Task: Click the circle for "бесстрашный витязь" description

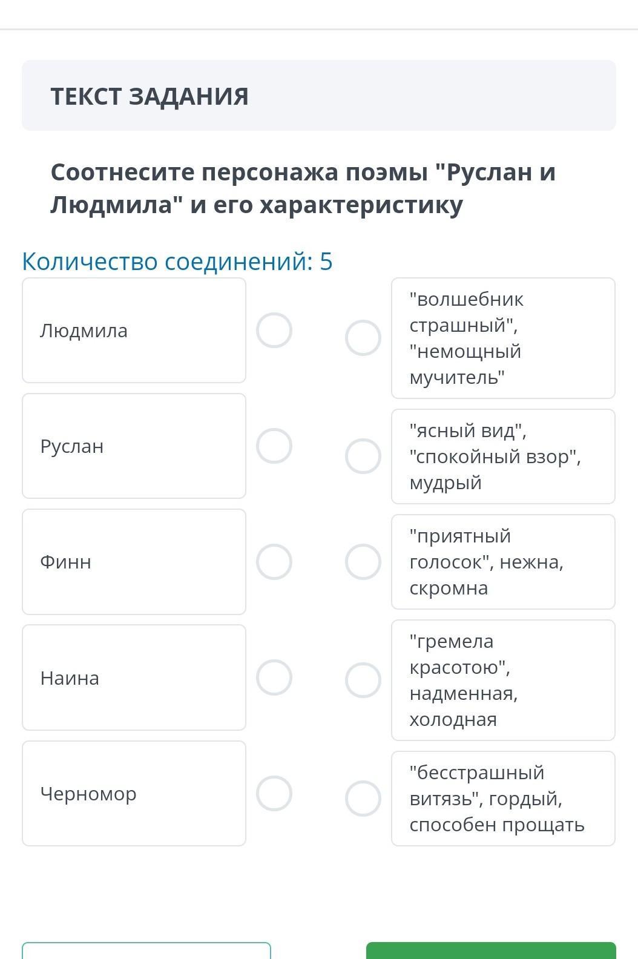Action: coord(363,799)
